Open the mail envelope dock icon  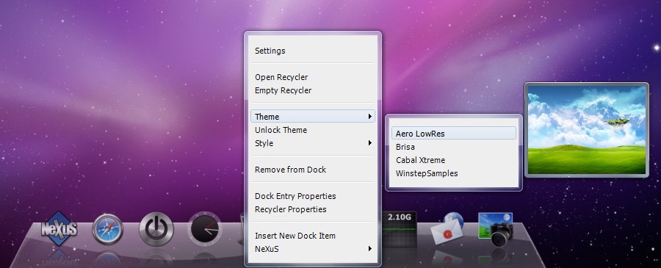(447, 229)
